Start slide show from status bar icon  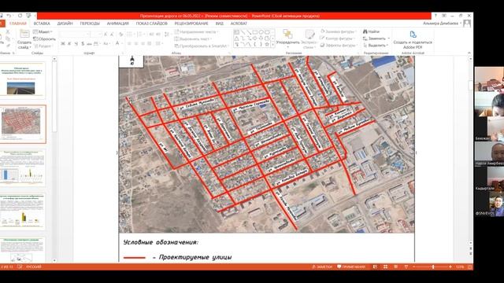406,266
